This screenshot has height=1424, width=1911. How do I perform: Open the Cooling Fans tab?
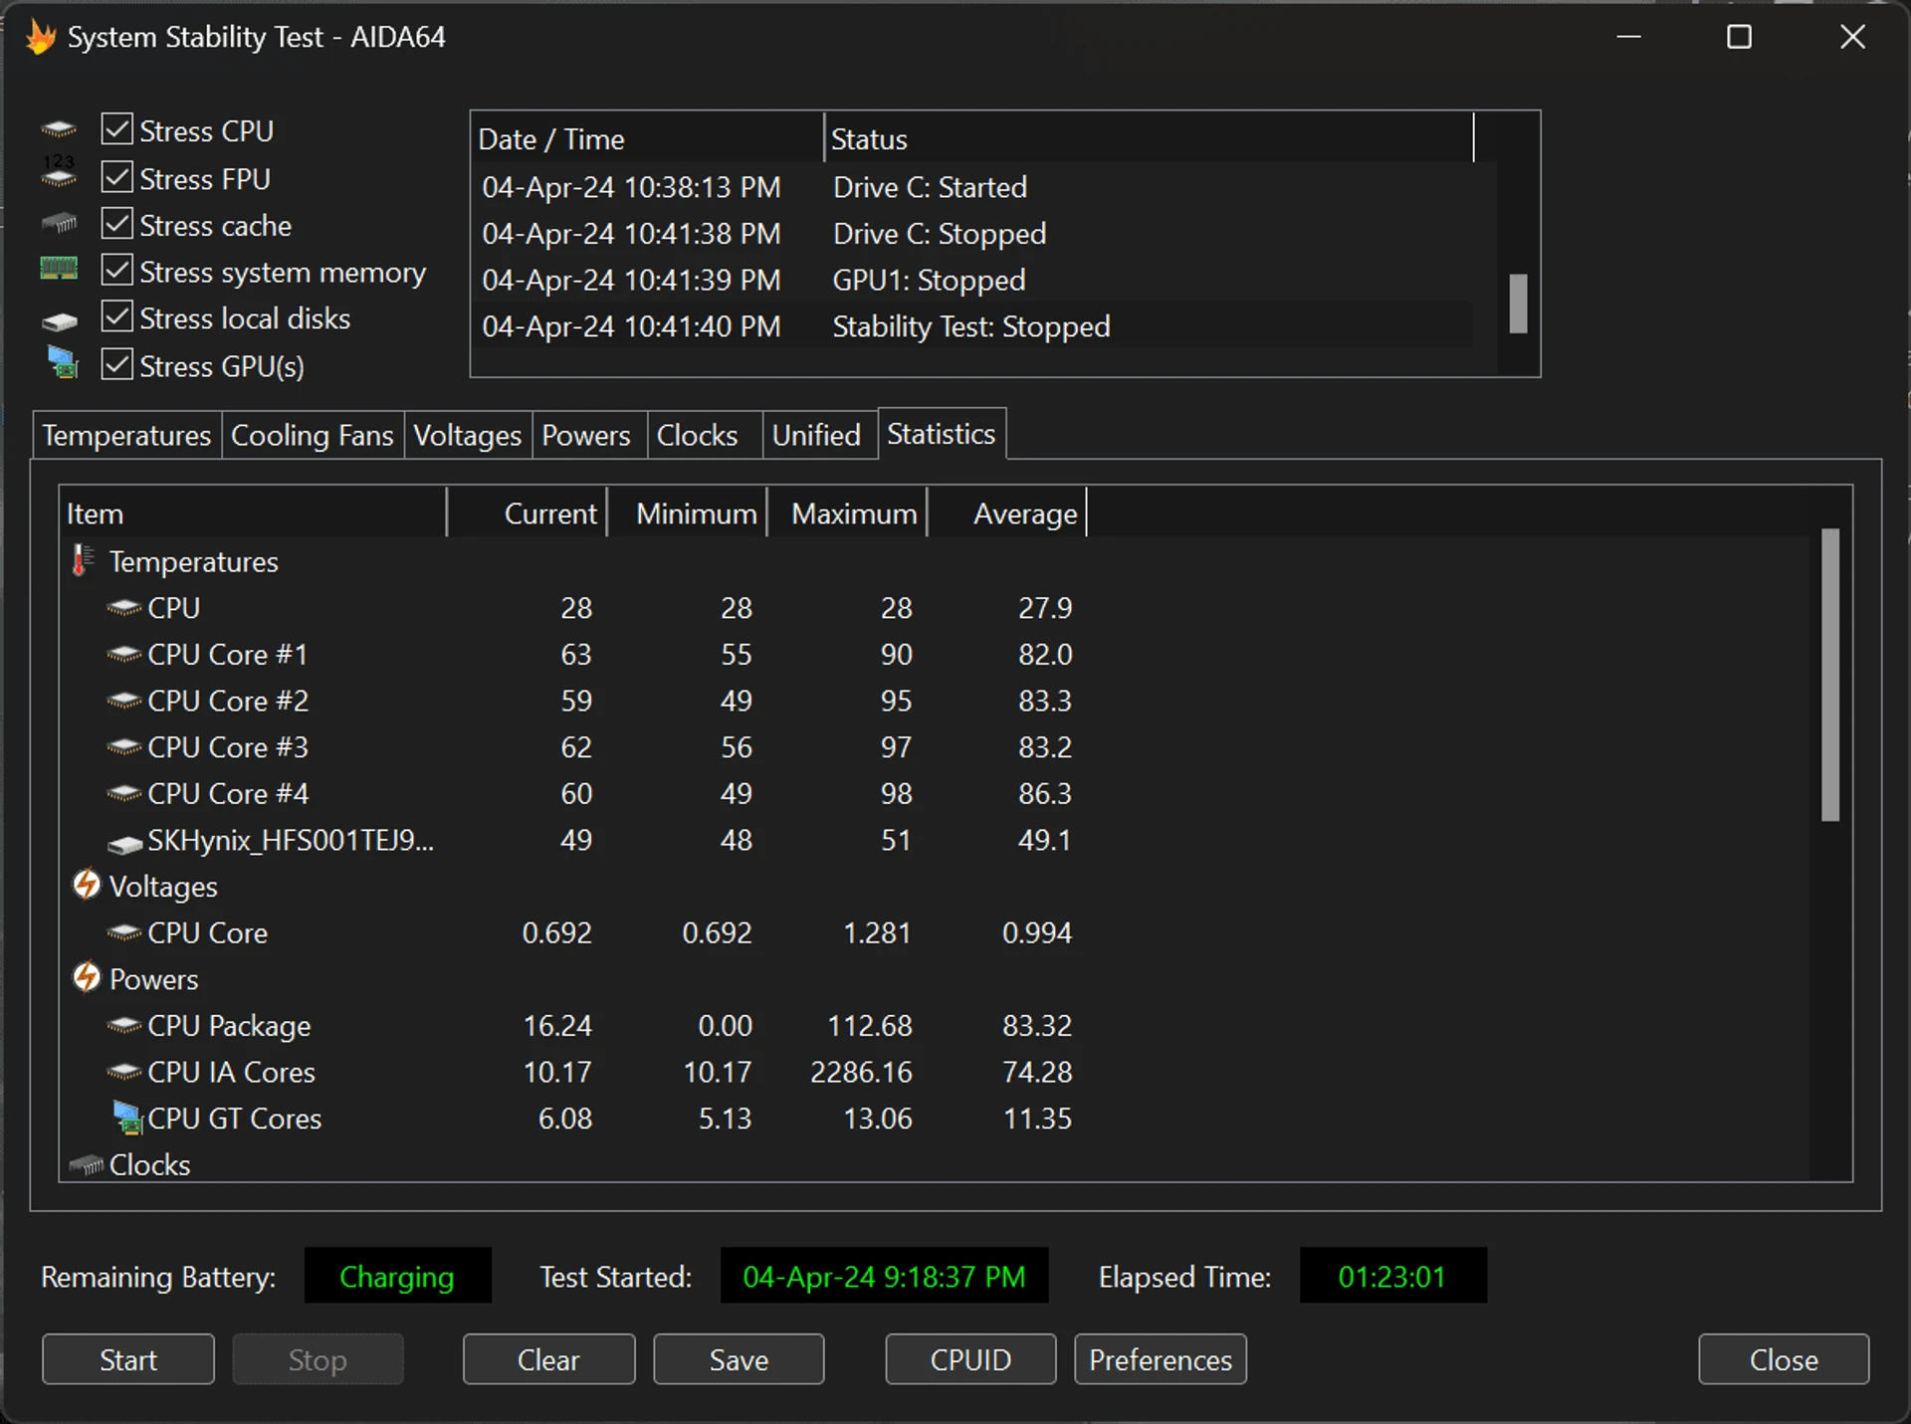(x=313, y=435)
